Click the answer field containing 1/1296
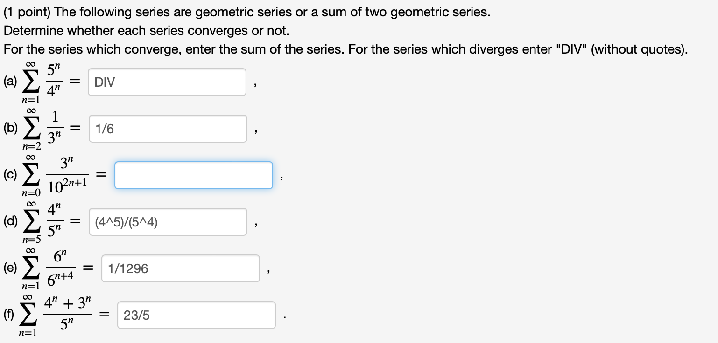718x343 pixels. coord(180,268)
